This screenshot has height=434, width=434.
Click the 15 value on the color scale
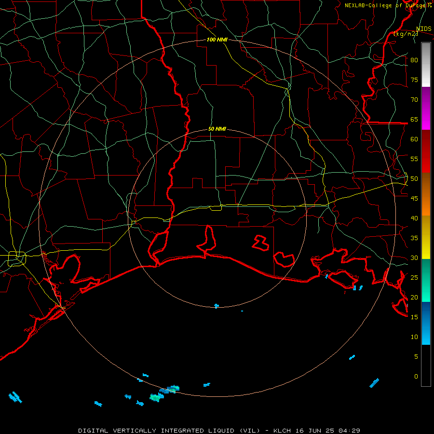point(414,317)
